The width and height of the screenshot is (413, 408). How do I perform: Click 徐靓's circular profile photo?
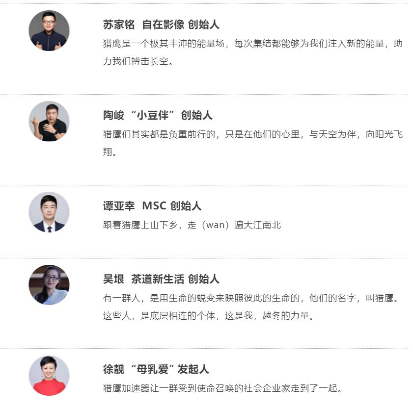click(49, 376)
